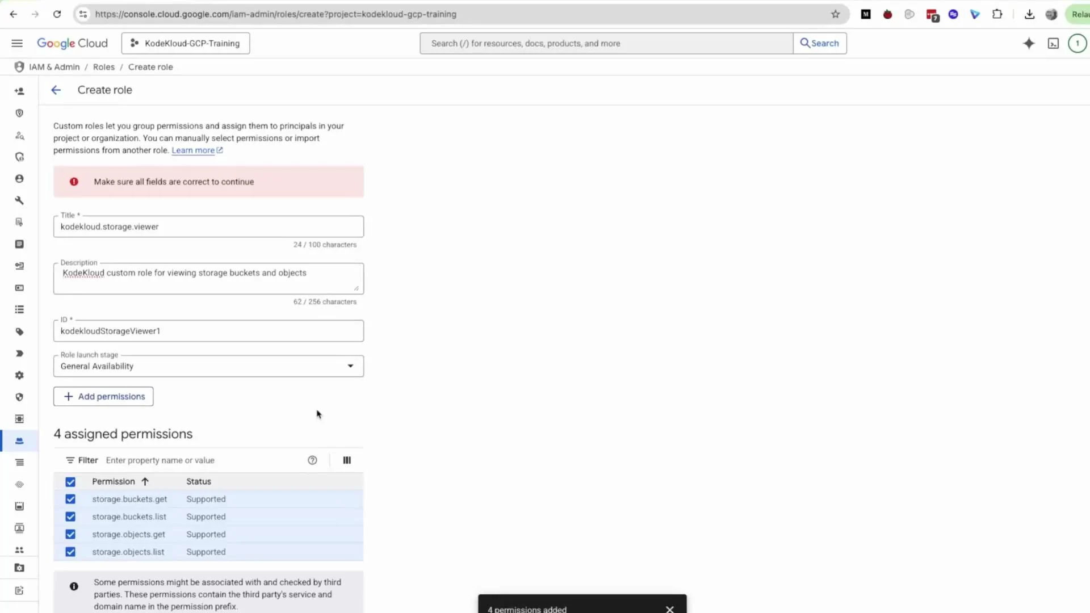Uncheck storage.buckets.get permission
Screen dimensions: 1090x613
[x=70, y=499]
